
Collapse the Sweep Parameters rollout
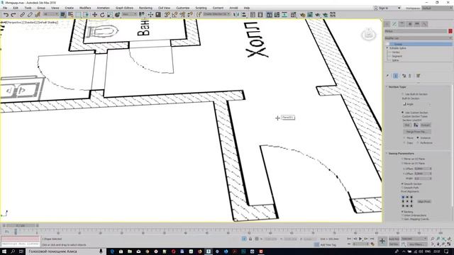coord(401,154)
